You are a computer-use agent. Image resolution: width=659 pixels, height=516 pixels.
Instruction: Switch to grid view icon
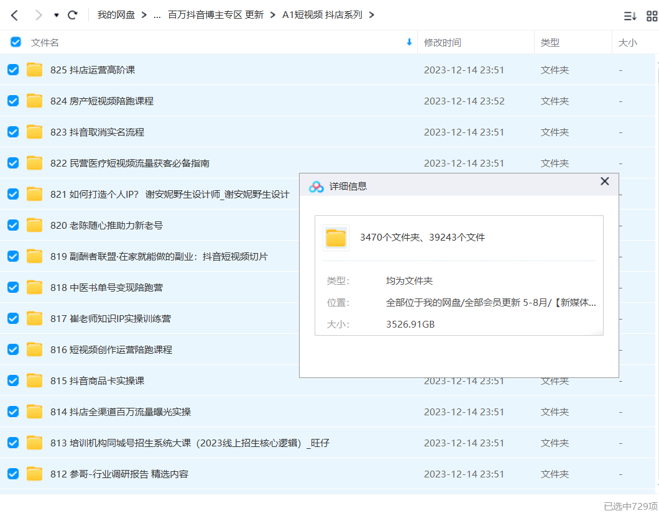(x=652, y=16)
